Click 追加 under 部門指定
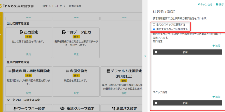 tap(217, 46)
